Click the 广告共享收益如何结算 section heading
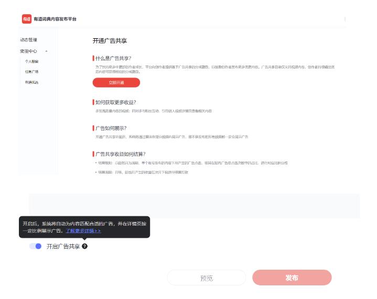 [x=121, y=154]
